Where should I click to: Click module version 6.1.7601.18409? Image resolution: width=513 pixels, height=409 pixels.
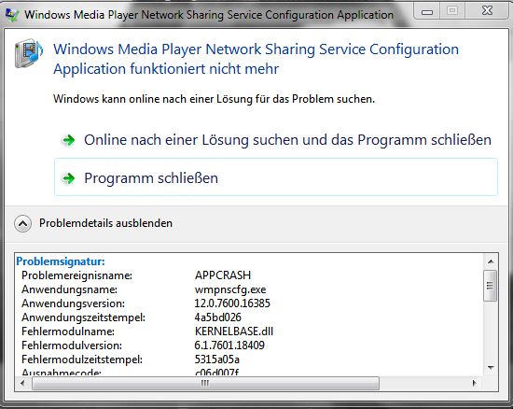pyautogui.click(x=229, y=346)
